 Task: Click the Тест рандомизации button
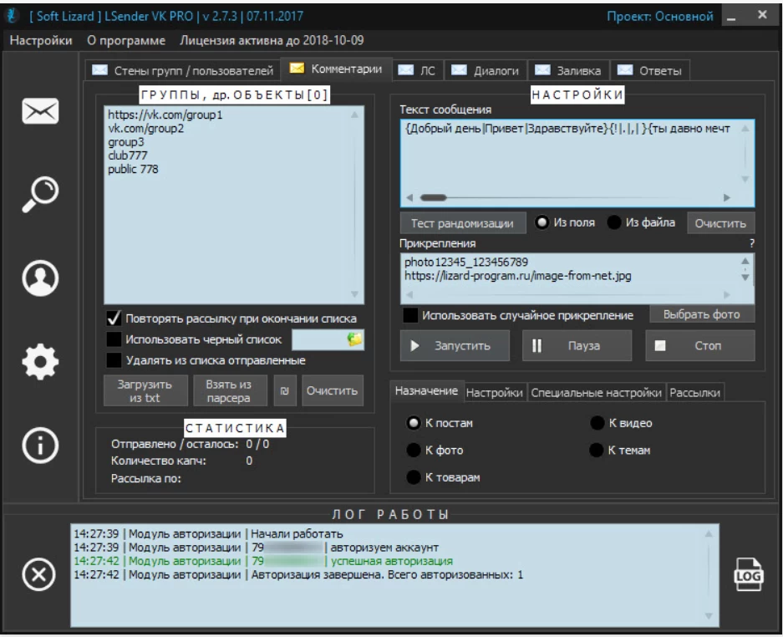coord(463,223)
